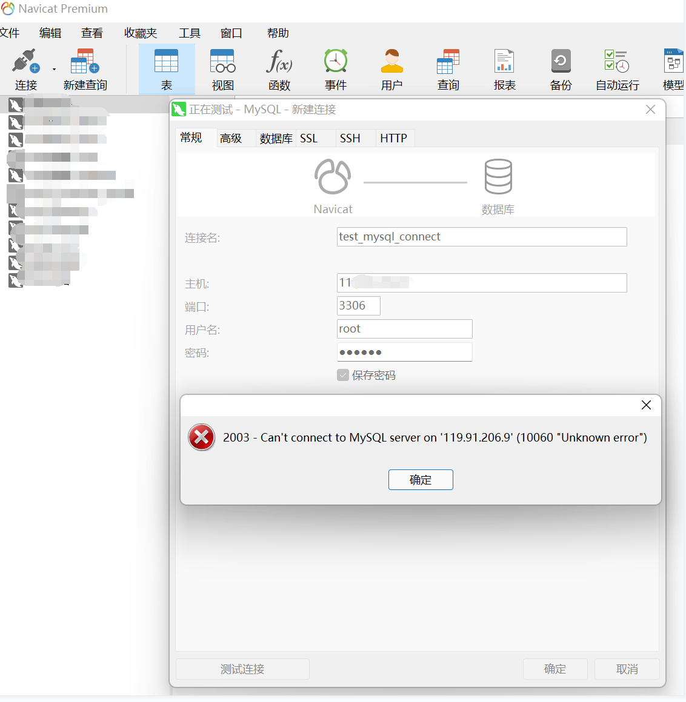Click the Report (报表) toolbar icon
The width and height of the screenshot is (686, 702).
point(504,62)
